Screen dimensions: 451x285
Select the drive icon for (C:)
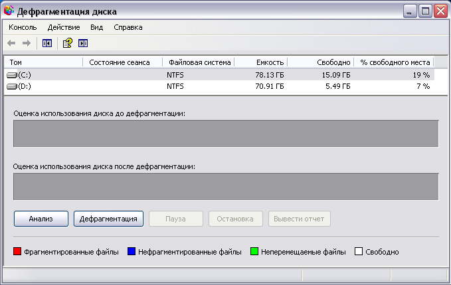(12, 75)
